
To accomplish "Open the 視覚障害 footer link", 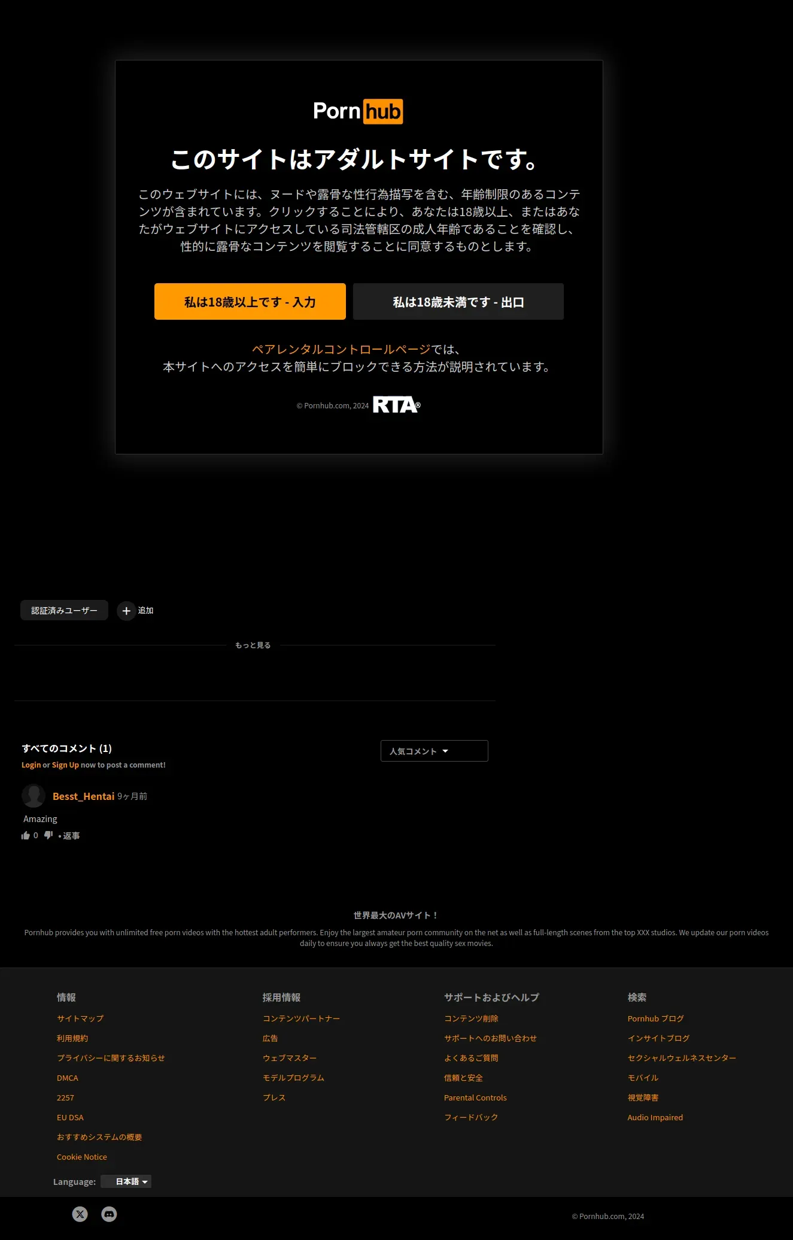I will 643,1097.
